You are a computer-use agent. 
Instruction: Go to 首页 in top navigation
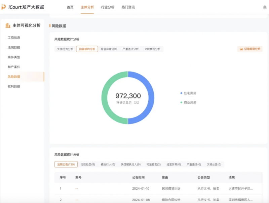(70, 7)
